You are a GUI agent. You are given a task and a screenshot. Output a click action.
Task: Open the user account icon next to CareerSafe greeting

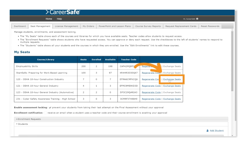[x=197, y=19]
